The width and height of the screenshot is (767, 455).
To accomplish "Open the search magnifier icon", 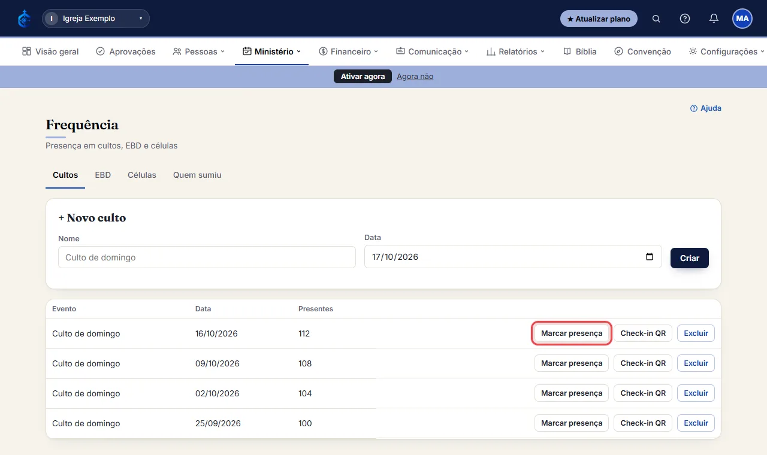I will (656, 19).
